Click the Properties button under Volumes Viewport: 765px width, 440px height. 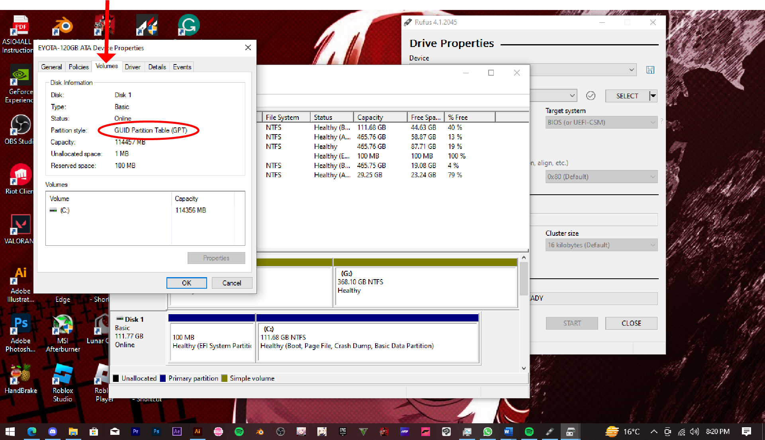(x=216, y=258)
